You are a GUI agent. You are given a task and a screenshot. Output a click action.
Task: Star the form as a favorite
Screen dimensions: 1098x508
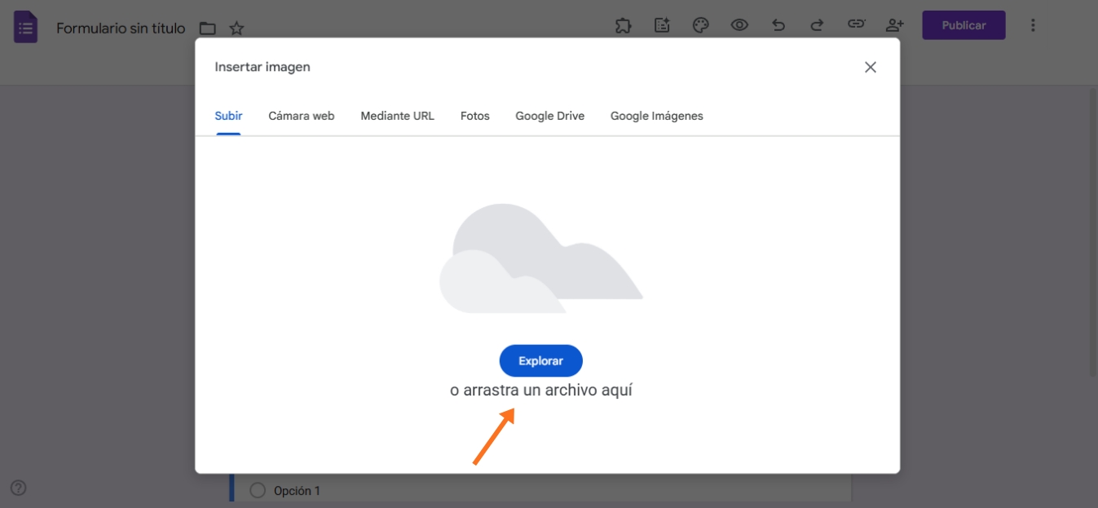coord(236,27)
